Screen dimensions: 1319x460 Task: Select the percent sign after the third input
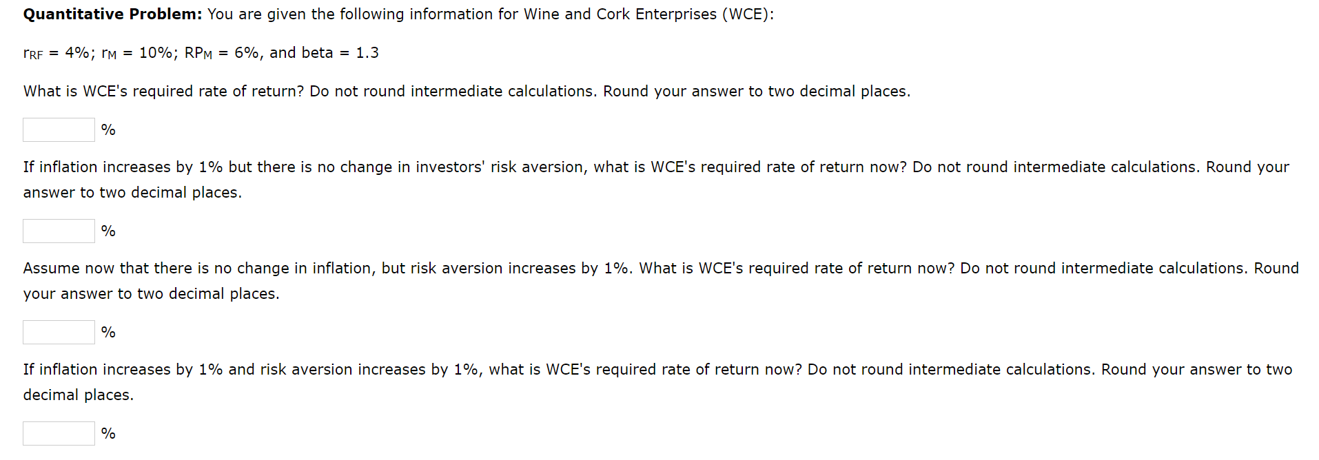coord(108,332)
